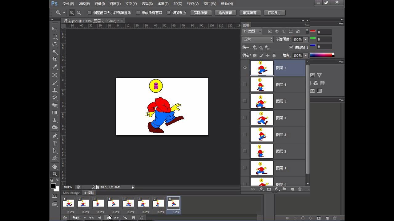The image size is (394, 221).
Task: Click 填充屏幕 button
Action: coord(250,13)
